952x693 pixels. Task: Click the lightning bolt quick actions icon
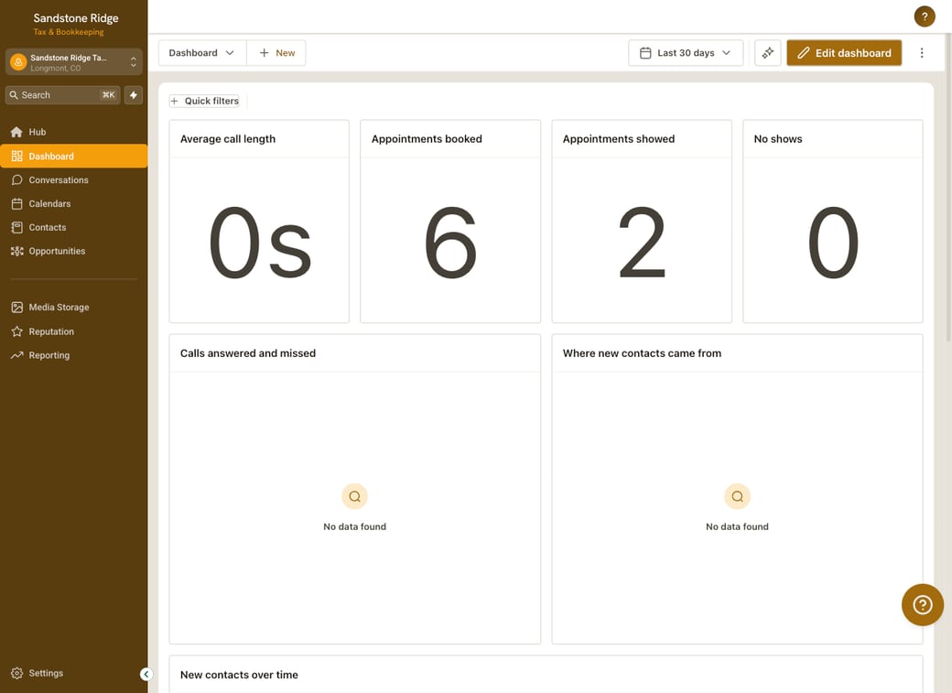134,94
